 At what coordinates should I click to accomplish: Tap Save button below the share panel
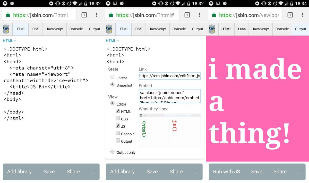[x=152, y=171]
